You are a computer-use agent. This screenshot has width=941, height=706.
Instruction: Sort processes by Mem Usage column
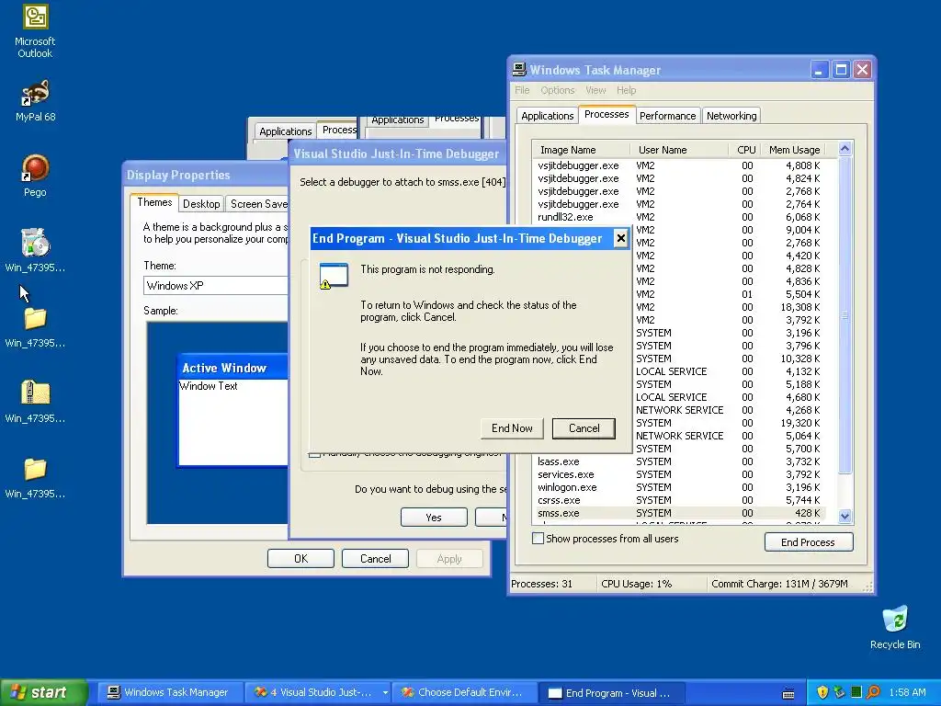point(793,150)
